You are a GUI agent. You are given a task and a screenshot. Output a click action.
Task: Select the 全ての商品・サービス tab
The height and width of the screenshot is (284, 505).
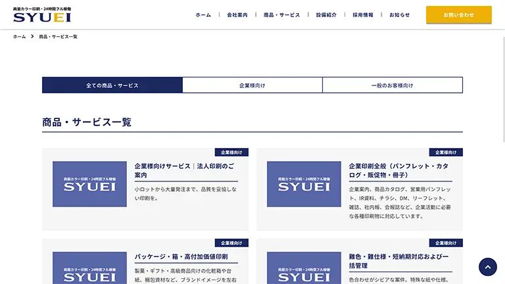(x=112, y=85)
